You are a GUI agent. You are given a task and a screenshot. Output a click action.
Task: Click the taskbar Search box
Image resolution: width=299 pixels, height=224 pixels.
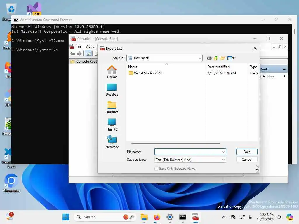[x=105, y=217]
